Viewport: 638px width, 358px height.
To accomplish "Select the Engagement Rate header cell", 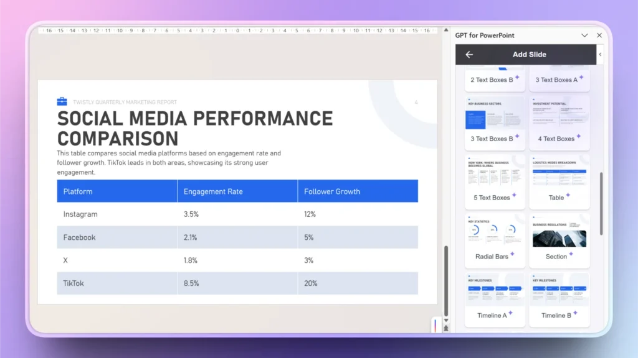I will [237, 191].
